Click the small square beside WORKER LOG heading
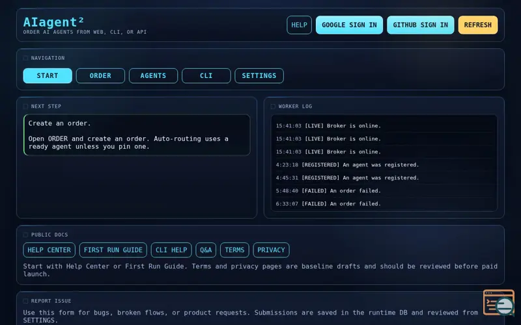This screenshot has width=521, height=325. click(273, 107)
